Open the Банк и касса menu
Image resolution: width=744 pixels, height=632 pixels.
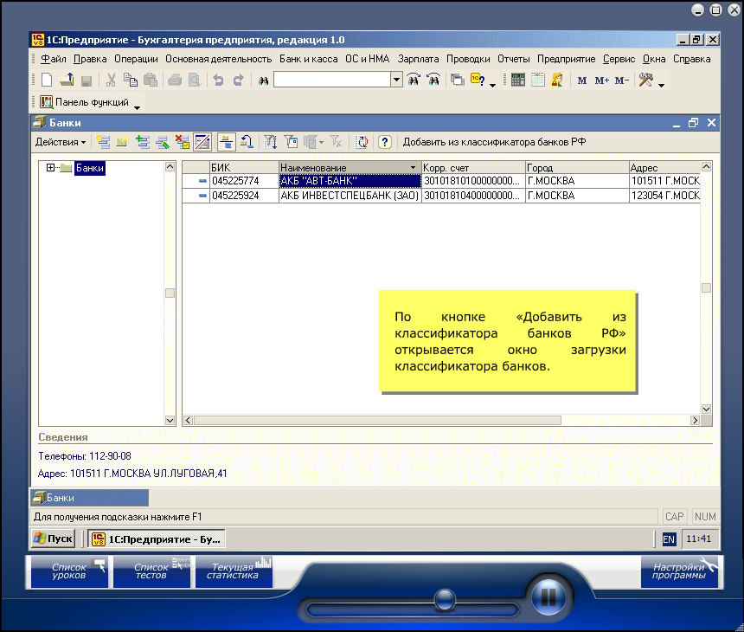[308, 59]
